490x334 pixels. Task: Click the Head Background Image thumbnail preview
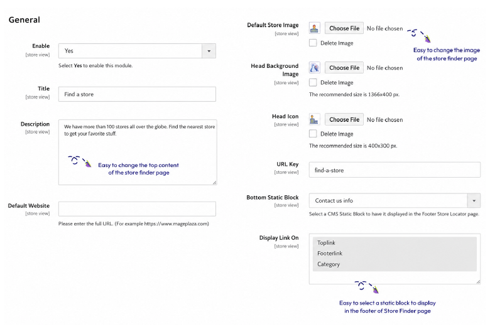coord(314,67)
